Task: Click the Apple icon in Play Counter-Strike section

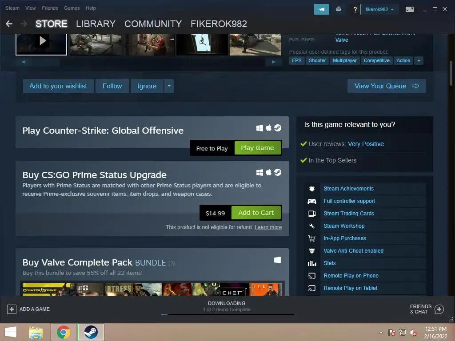Action: pyautogui.click(x=269, y=127)
